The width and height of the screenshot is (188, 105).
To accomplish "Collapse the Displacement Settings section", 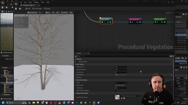I will click(75, 93).
